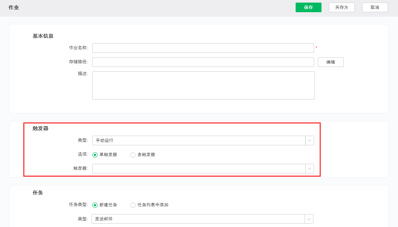The width and height of the screenshot is (398, 227).
Task: Click the chevron arrow on empty 触发器 field
Action: coord(310,169)
